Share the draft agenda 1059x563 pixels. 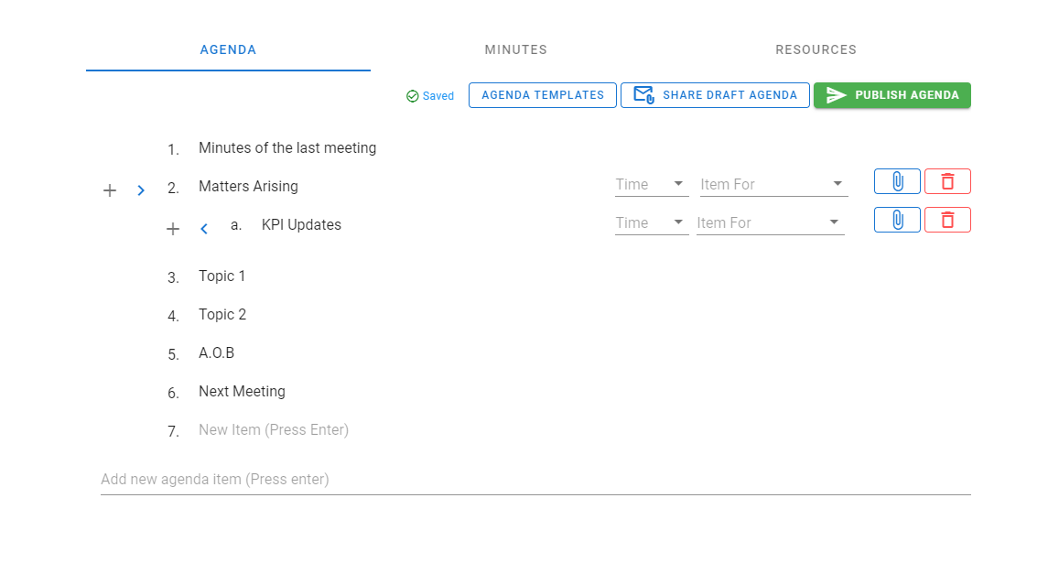715,95
